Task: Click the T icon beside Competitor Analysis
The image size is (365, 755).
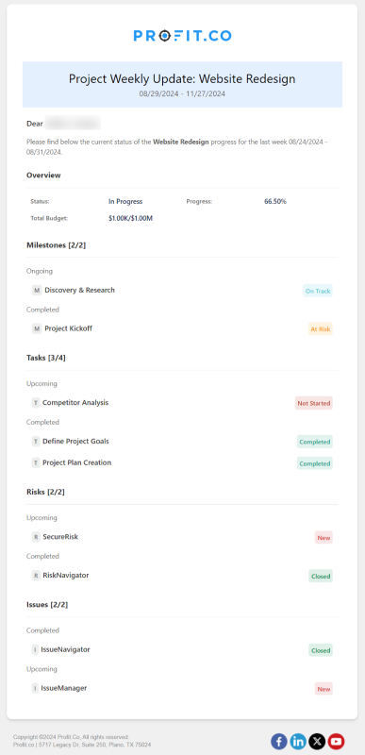Action: [x=36, y=403]
